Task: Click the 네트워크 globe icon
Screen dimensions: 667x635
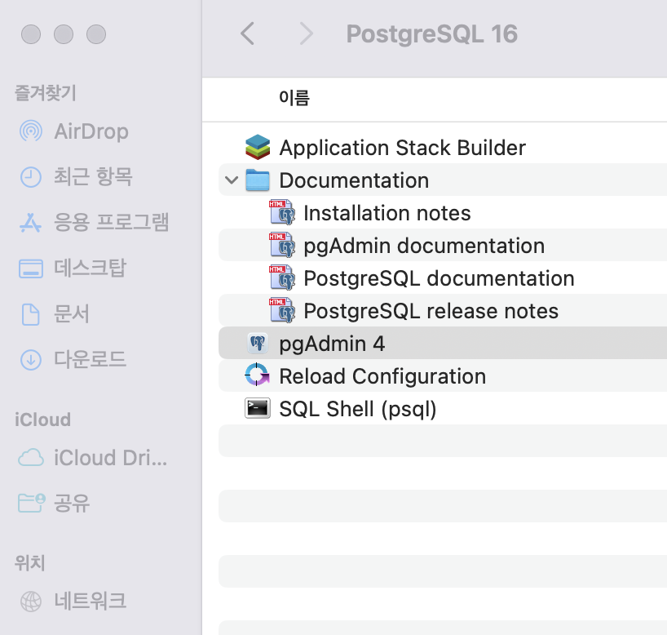Action: (31, 602)
